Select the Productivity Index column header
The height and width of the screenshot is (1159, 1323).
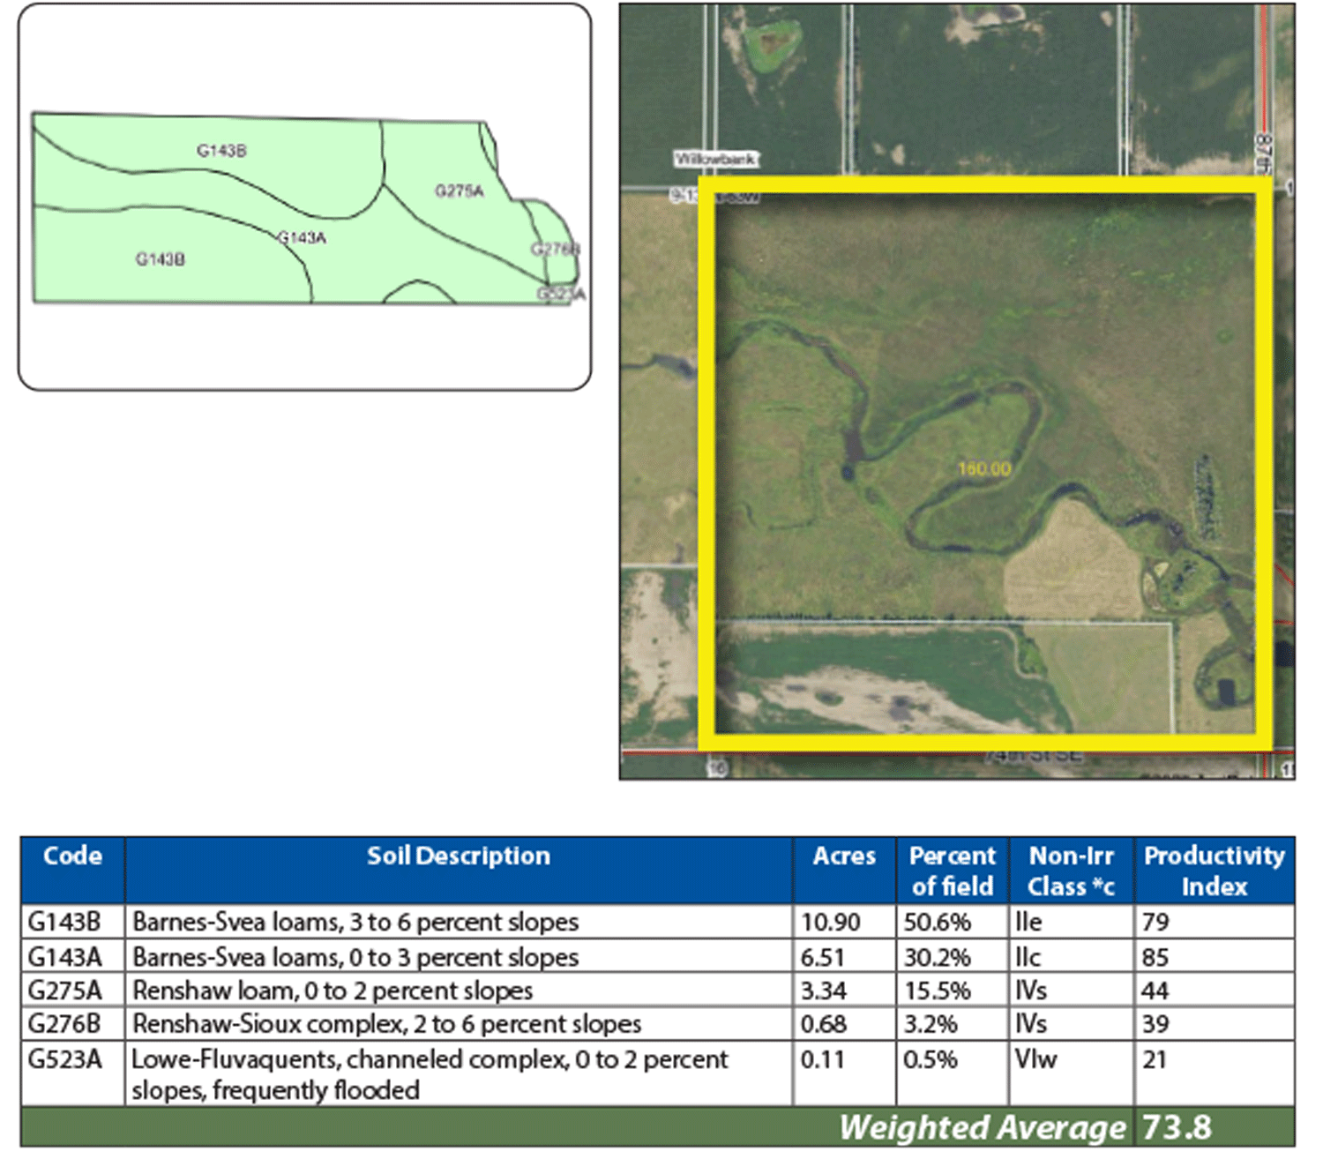click(x=1214, y=871)
